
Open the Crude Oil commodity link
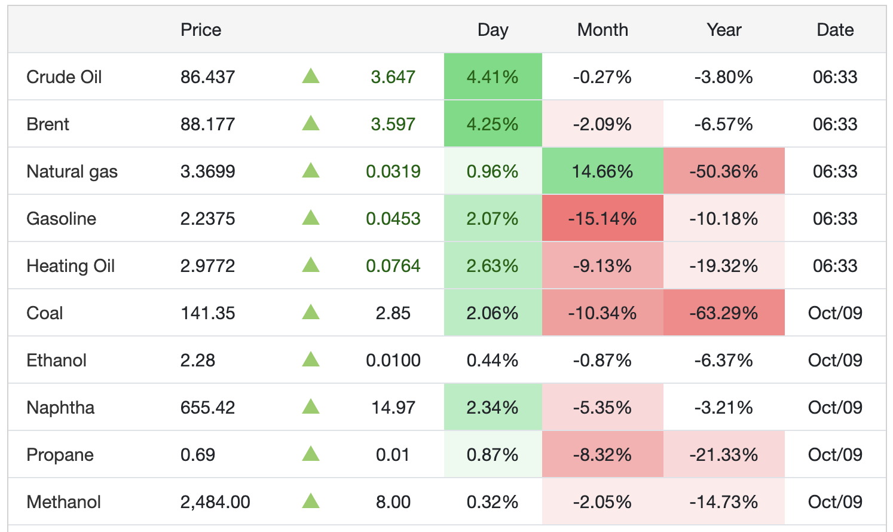64,77
